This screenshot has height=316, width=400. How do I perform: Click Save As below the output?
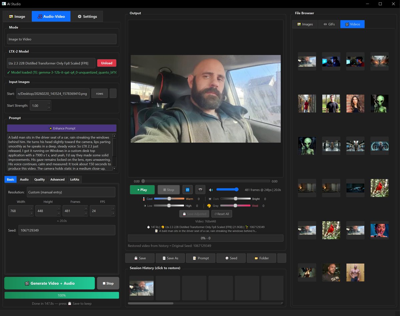pos(170,258)
